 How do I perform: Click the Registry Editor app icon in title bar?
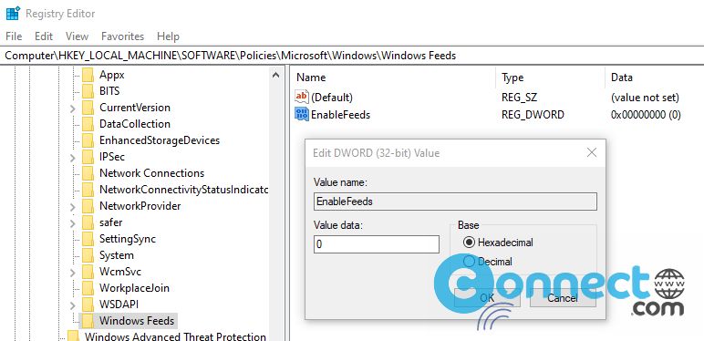click(13, 14)
